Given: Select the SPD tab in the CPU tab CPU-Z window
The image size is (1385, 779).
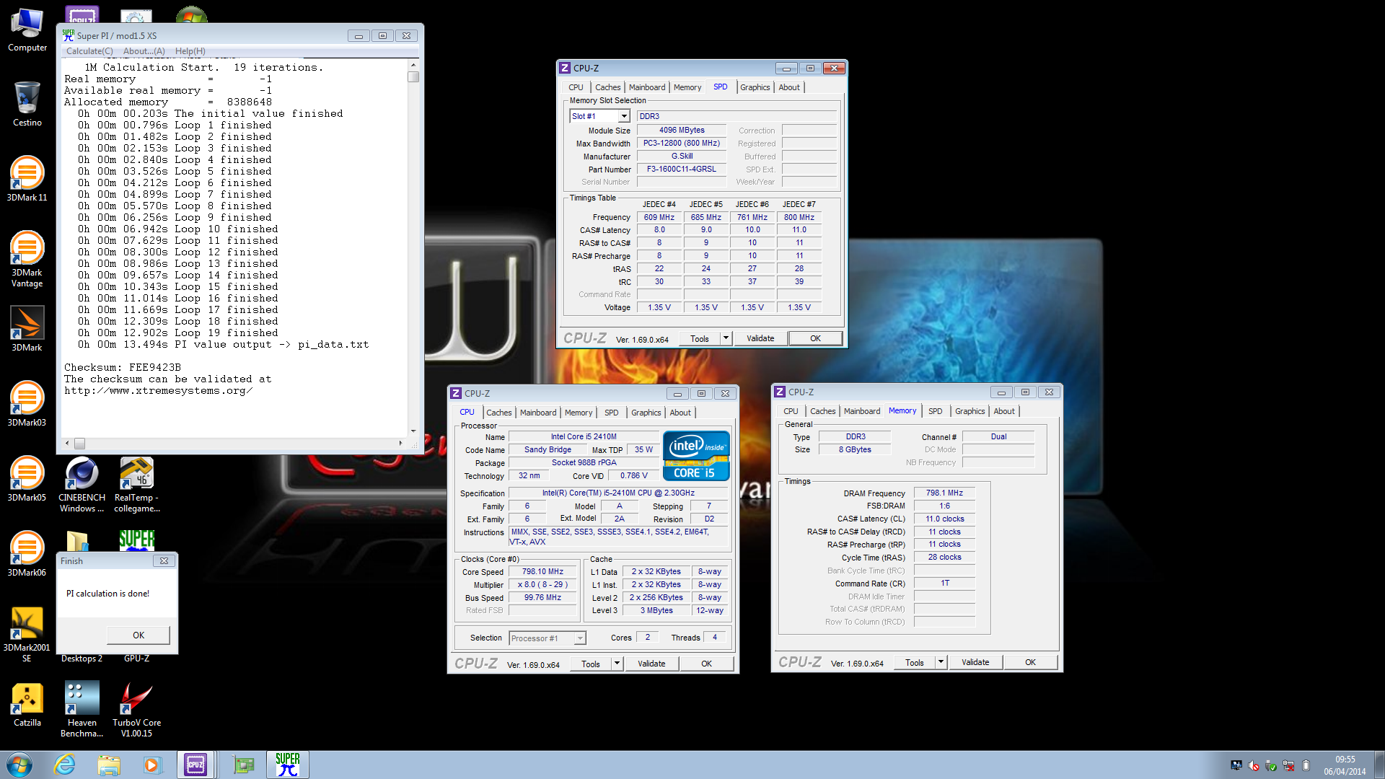Looking at the screenshot, I should [612, 413].
